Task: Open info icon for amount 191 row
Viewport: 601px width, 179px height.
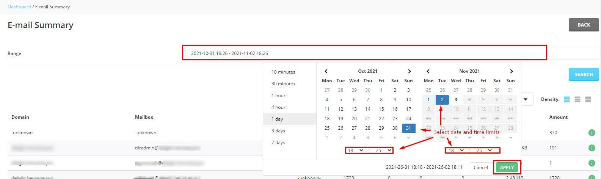Action: pos(592,148)
